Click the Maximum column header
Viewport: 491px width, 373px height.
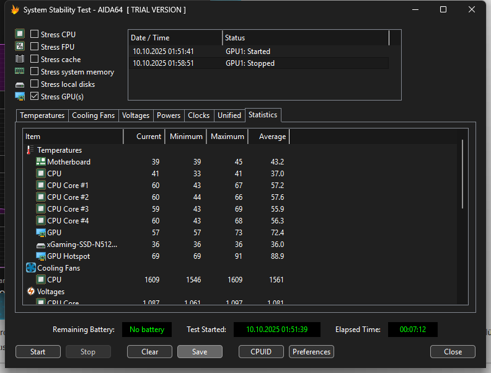(x=227, y=137)
